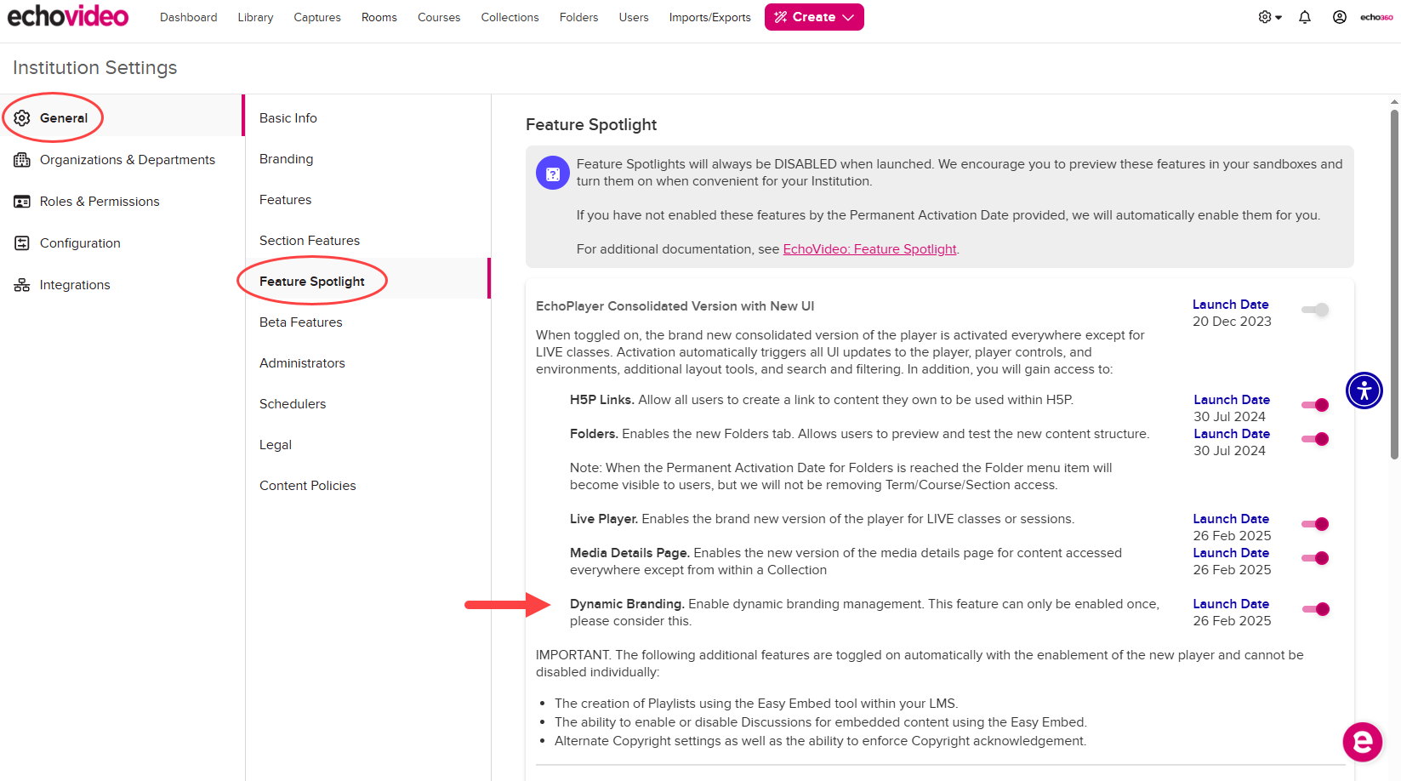This screenshot has width=1401, height=781.
Task: Go to the Dashboard menu
Action: (188, 17)
